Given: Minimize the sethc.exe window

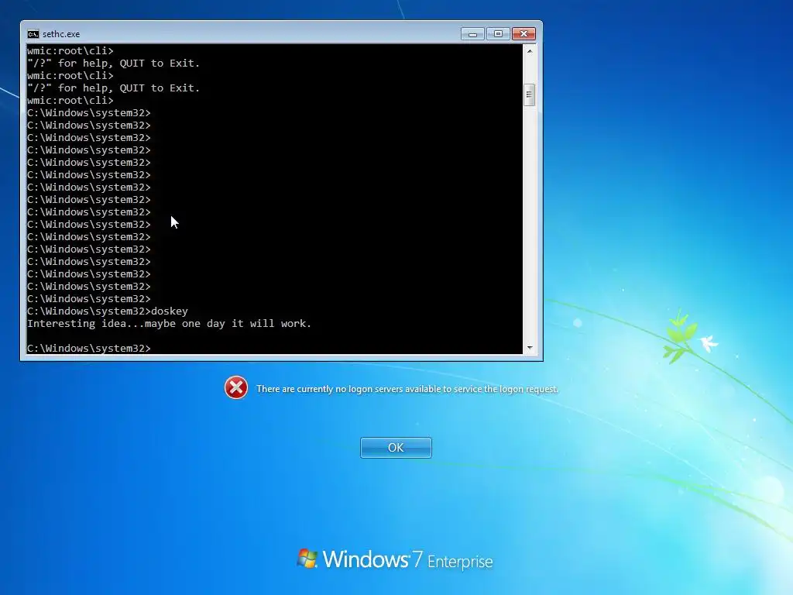Looking at the screenshot, I should pyautogui.click(x=472, y=34).
